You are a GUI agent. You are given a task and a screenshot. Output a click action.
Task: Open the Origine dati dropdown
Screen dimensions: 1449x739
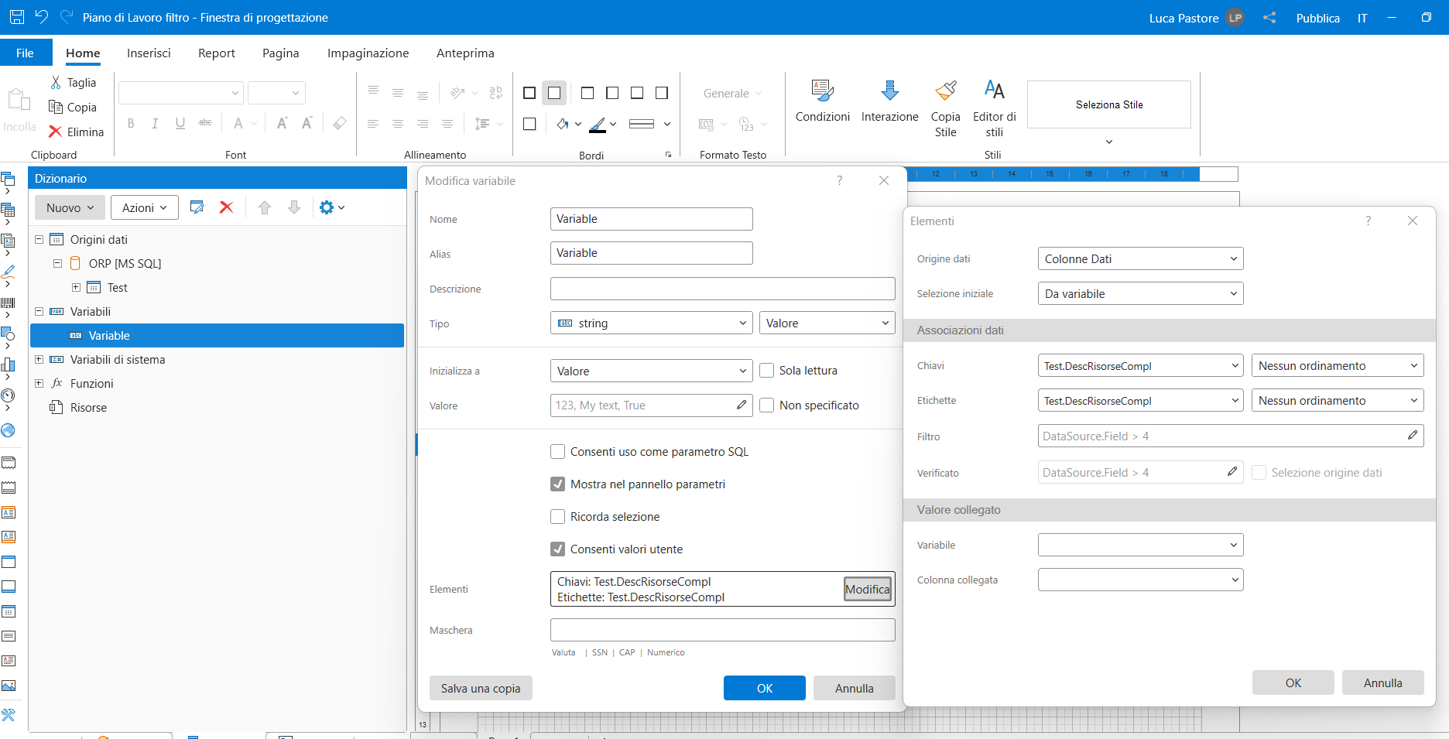[1140, 259]
